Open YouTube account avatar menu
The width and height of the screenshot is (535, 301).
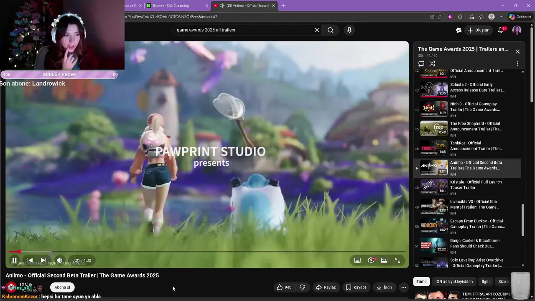coord(517,30)
